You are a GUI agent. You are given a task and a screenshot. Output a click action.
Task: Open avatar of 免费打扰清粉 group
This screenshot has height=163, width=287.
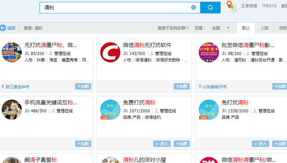(110, 110)
